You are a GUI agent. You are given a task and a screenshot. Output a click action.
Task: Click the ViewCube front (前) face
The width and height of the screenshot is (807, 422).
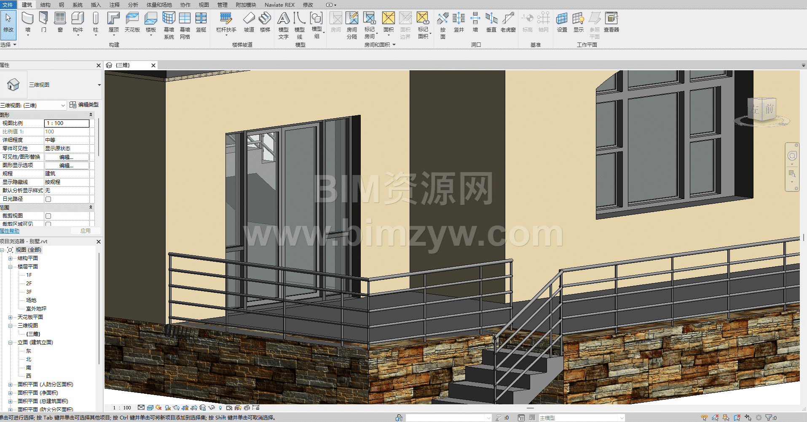[x=769, y=109]
